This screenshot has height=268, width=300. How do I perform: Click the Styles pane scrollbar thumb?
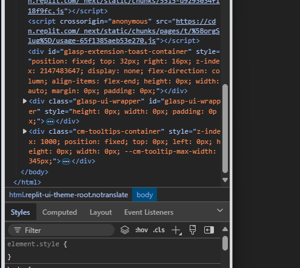[225, 243]
